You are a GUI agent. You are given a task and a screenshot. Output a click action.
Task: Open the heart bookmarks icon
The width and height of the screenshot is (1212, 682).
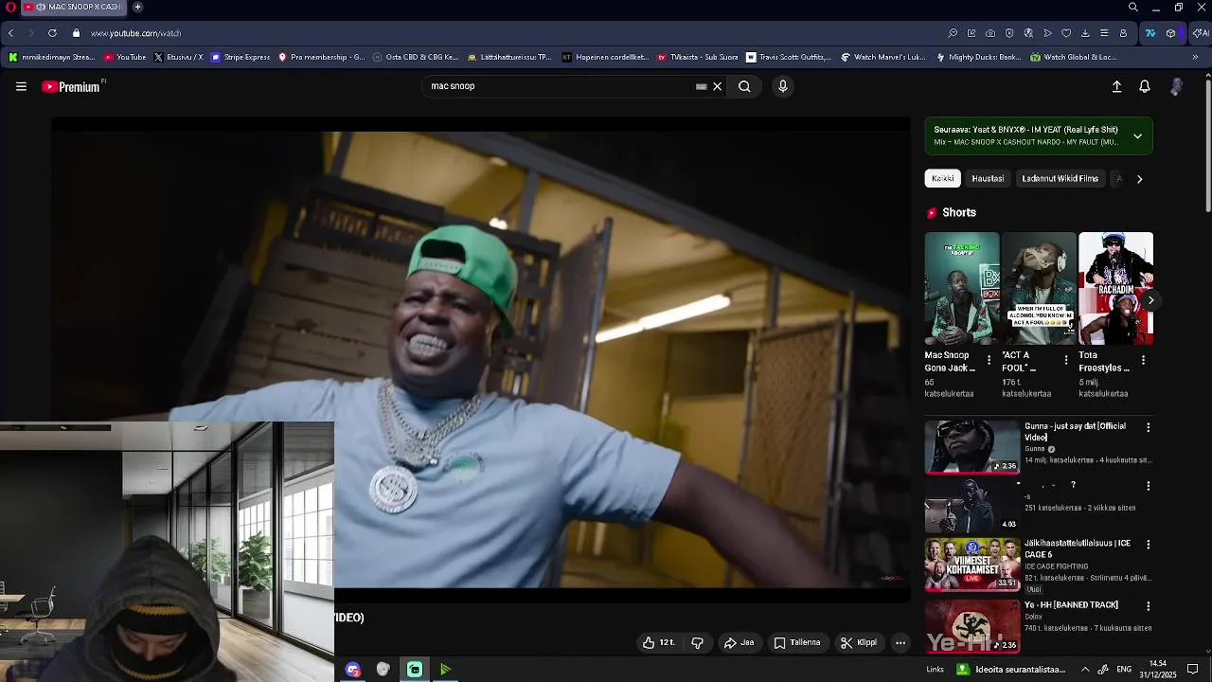pyautogui.click(x=1066, y=33)
